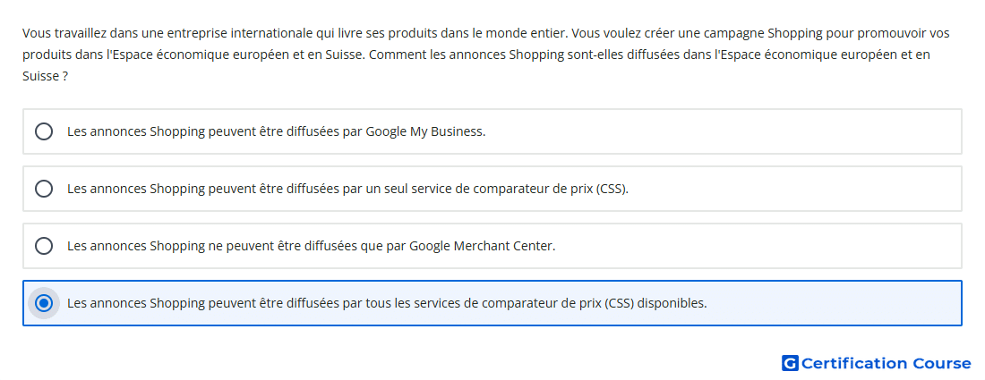Select radio button for single CSS answer
This screenshot has height=380, width=985.
43,189
